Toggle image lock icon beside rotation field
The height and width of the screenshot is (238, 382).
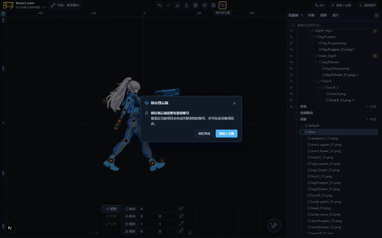coord(181,209)
